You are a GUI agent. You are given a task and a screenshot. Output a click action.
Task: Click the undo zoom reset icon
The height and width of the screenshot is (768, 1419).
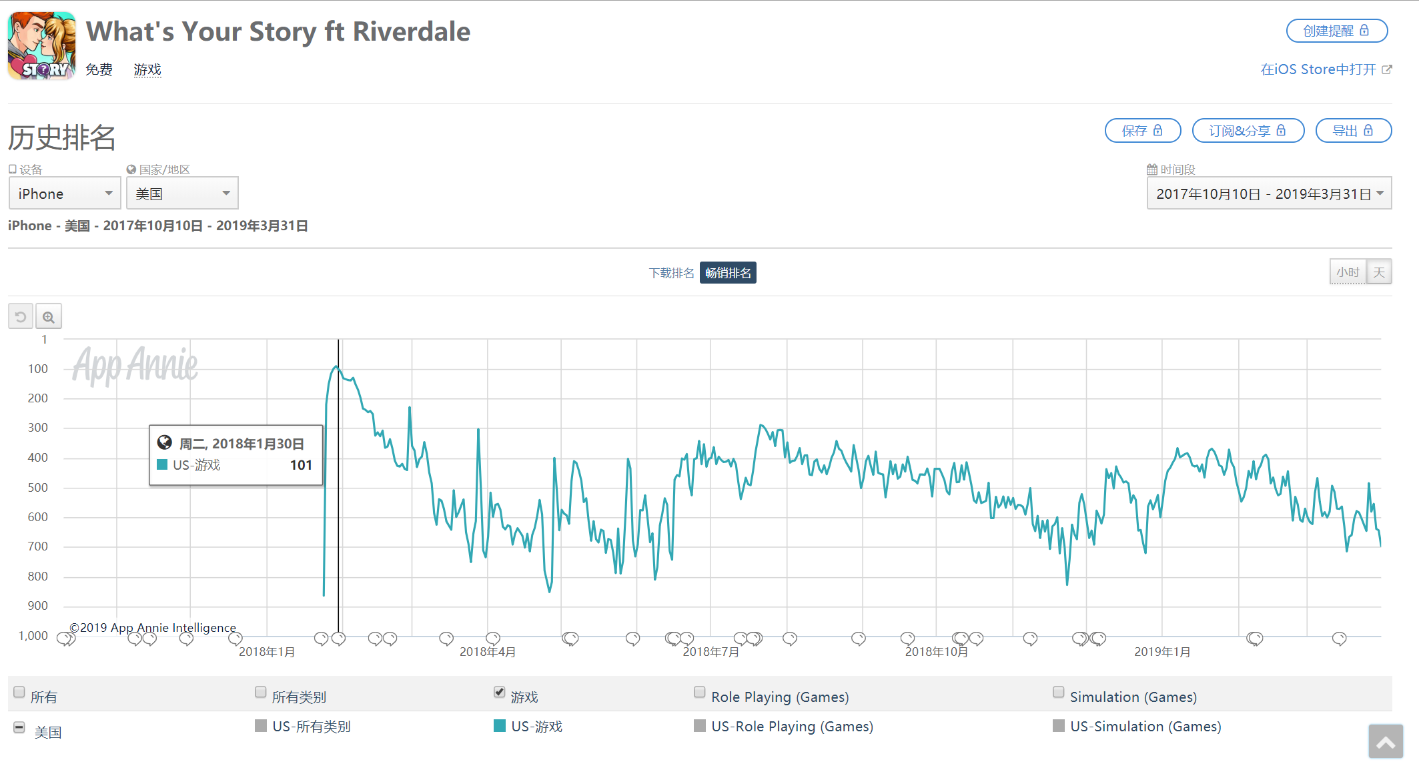point(21,316)
